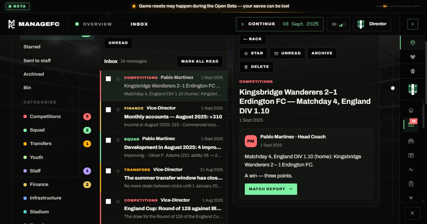Click the ManageFC logo

[x=35, y=24]
